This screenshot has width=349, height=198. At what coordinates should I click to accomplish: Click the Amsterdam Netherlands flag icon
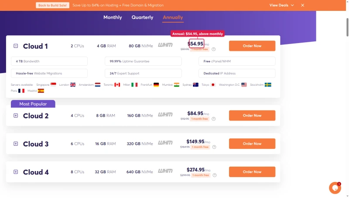point(97,84)
